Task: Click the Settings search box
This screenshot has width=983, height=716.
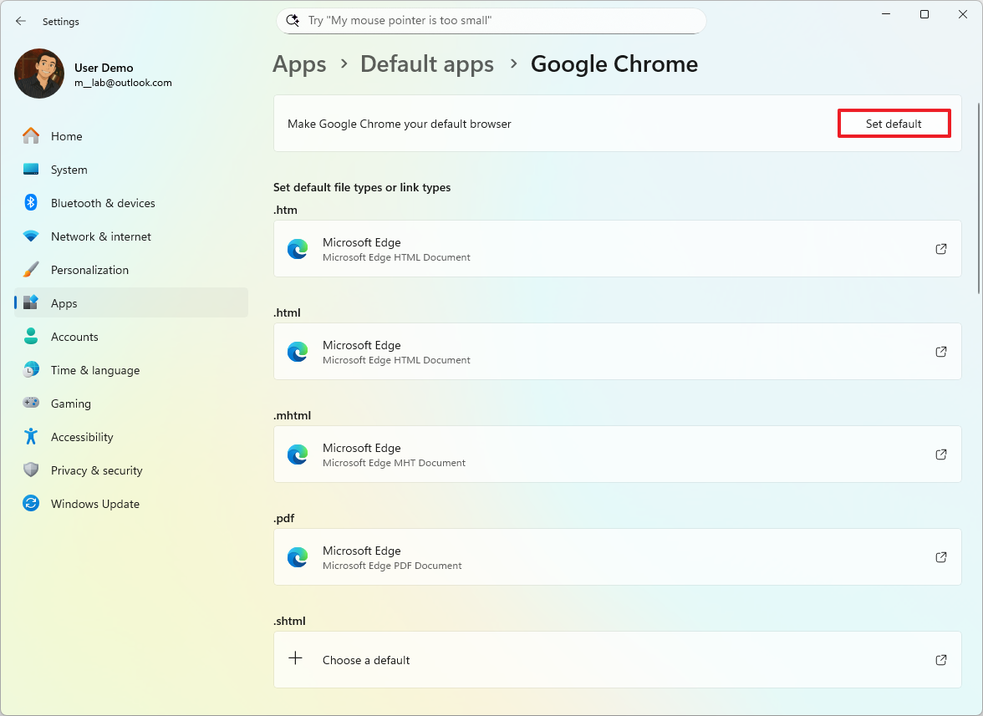Action: (x=491, y=20)
